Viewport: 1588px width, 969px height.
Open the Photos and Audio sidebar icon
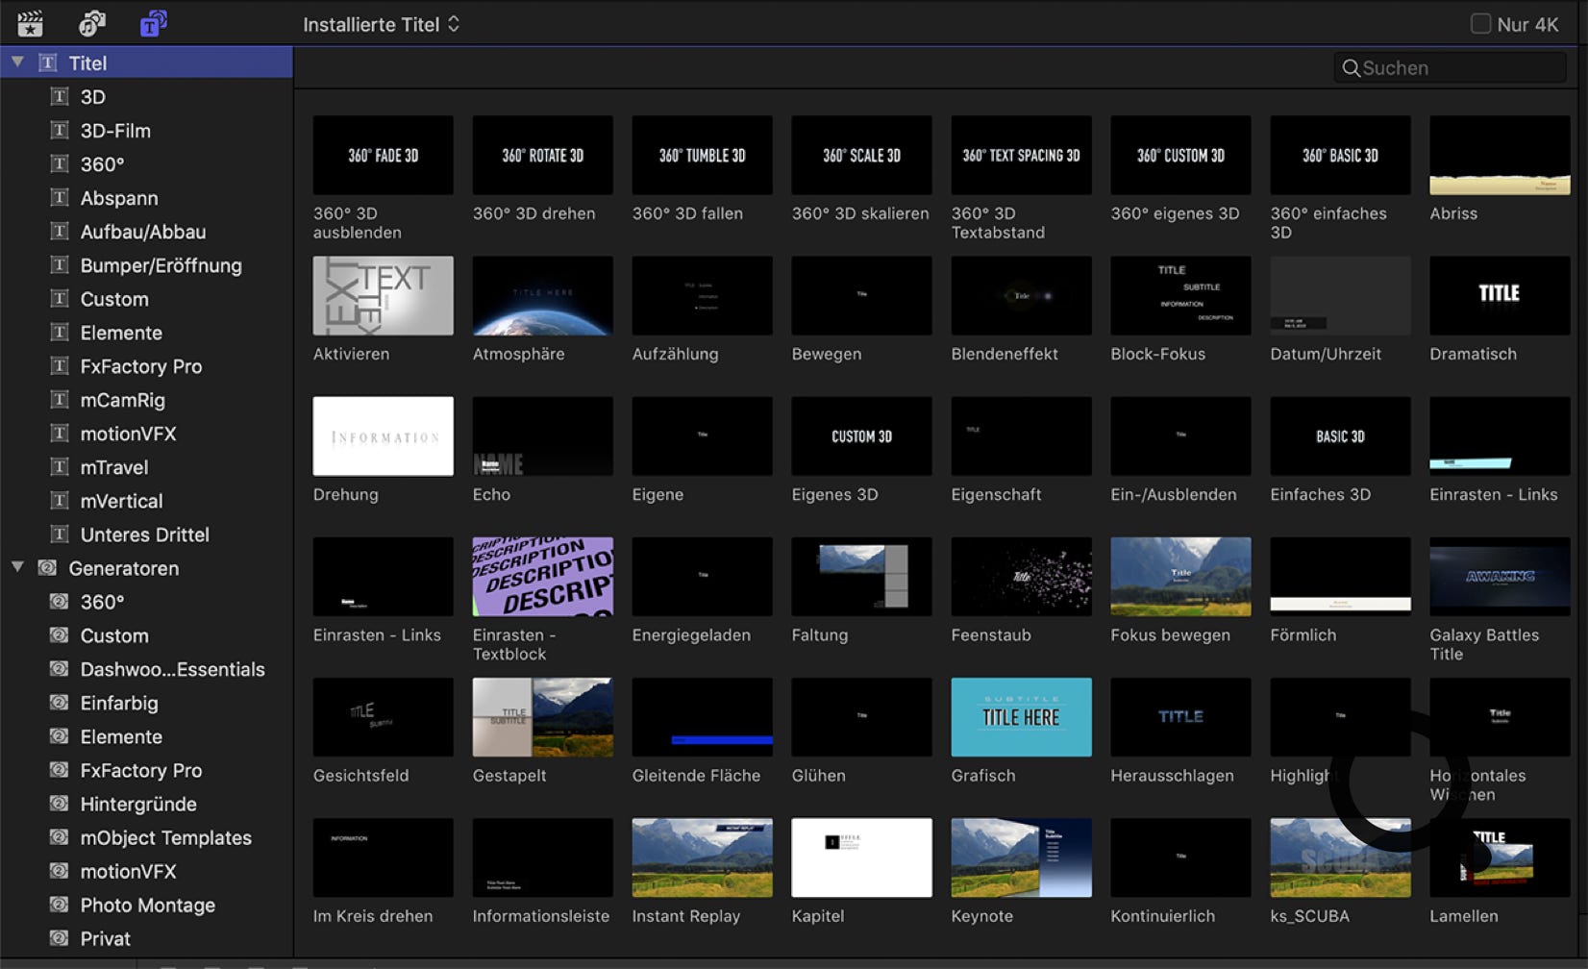pyautogui.click(x=91, y=23)
